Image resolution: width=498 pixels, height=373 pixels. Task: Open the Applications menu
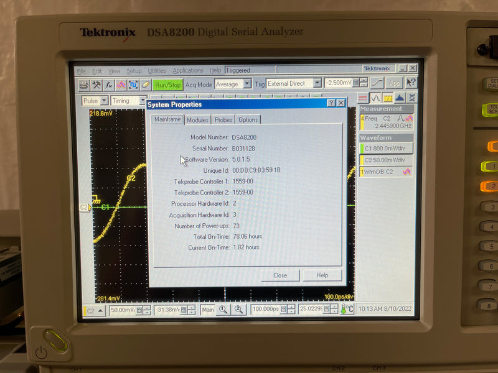188,70
